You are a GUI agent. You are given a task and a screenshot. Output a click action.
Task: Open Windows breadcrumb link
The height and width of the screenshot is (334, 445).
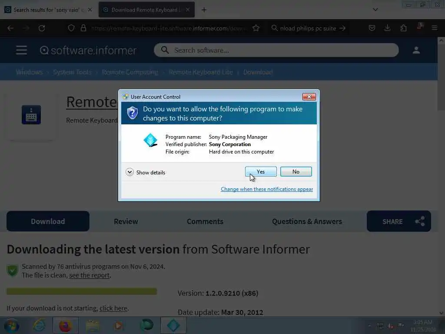29,72
